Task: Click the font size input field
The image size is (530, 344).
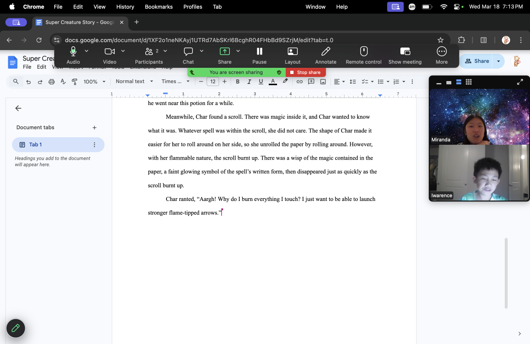Action: (213, 82)
